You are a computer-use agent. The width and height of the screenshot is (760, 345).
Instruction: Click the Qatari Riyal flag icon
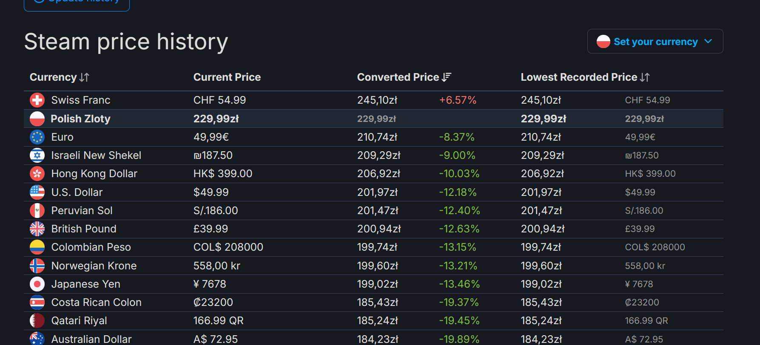click(37, 321)
